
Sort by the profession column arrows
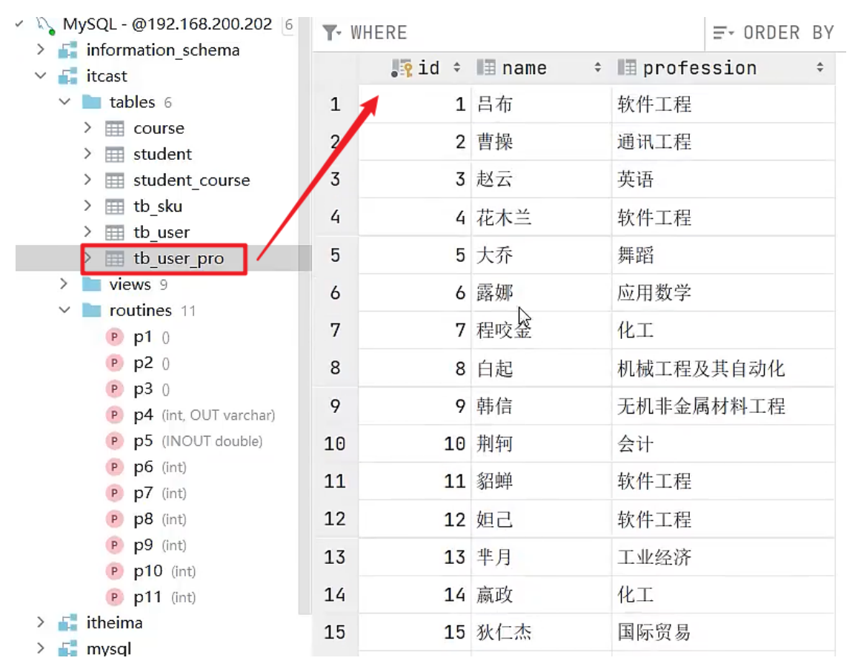pyautogui.click(x=820, y=67)
